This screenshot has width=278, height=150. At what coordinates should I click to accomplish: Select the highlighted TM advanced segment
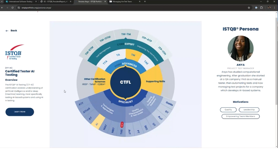click(133, 55)
